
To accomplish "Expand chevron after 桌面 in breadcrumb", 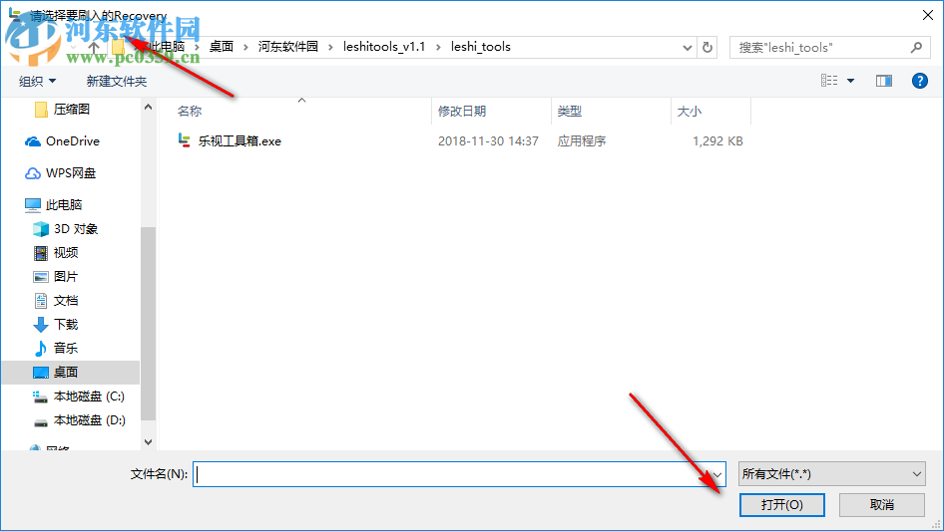I will [245, 47].
